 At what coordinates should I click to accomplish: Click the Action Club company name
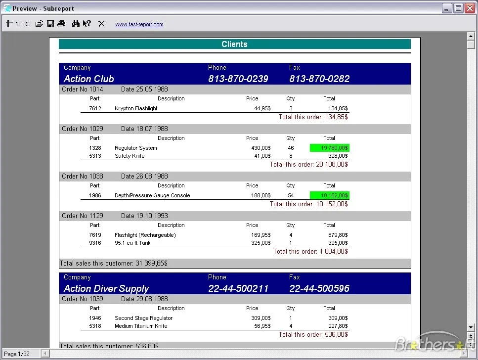[x=88, y=79]
